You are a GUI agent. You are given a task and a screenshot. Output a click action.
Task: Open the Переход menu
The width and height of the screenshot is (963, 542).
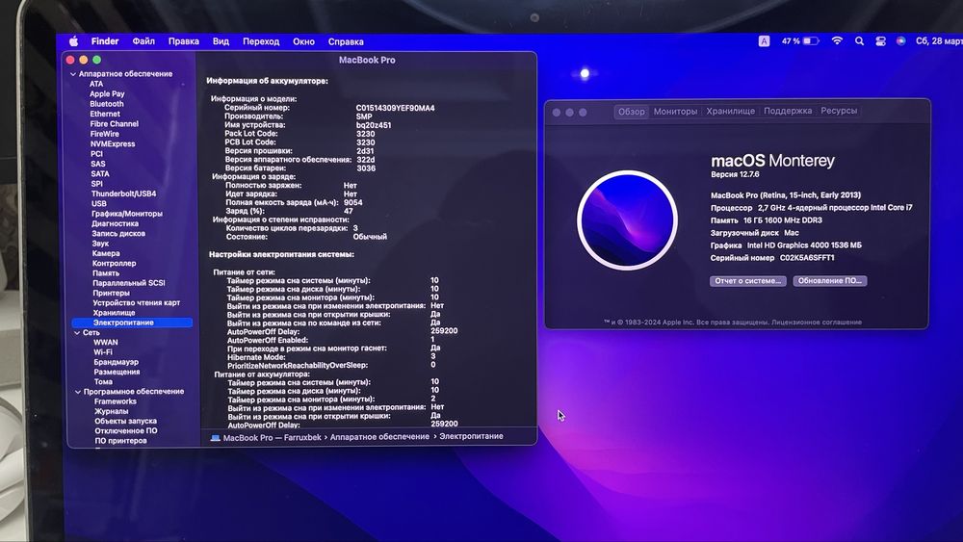pos(261,41)
